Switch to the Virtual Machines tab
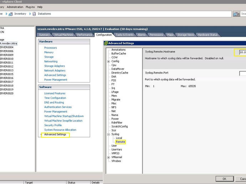Image resolution: width=246 pixels, height=184 pixels. (63, 35)
